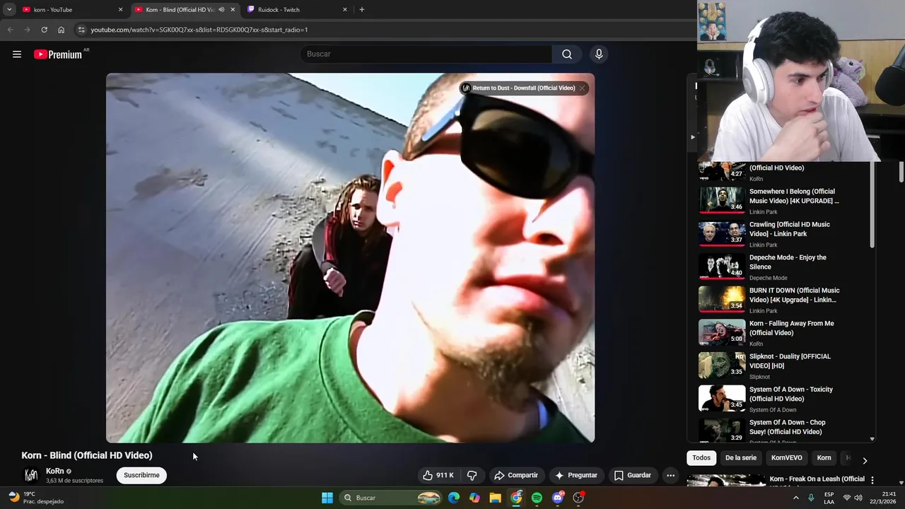Viewport: 905px width, 509px height.
Task: Open Microsoft Edge from the taskbar
Action: tap(454, 498)
